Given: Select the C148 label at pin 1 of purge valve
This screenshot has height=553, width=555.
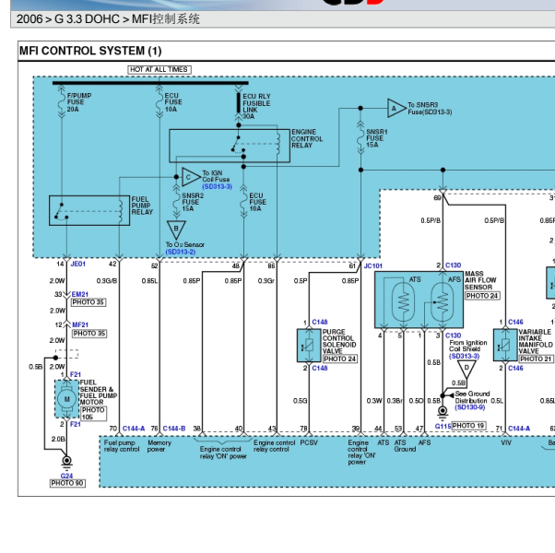Looking at the screenshot, I should point(320,322).
